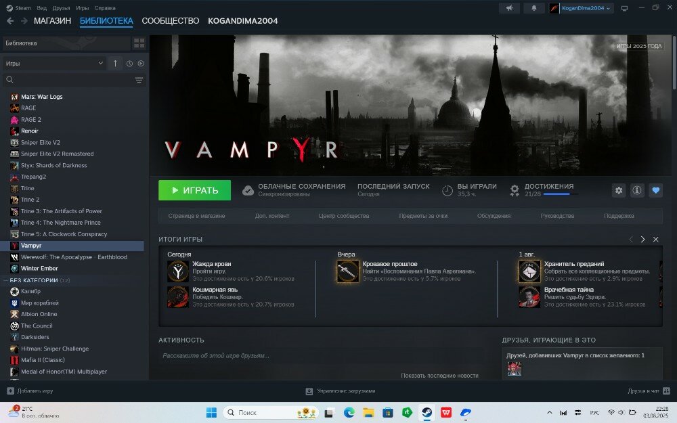Open Поддержка link
The height and width of the screenshot is (423, 677).
coord(619,216)
